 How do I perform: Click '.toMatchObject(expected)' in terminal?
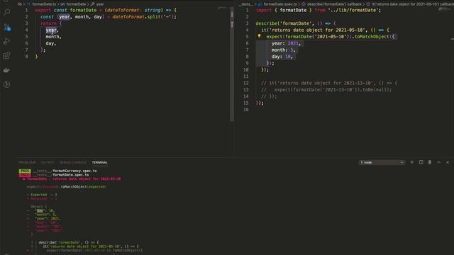(83, 187)
